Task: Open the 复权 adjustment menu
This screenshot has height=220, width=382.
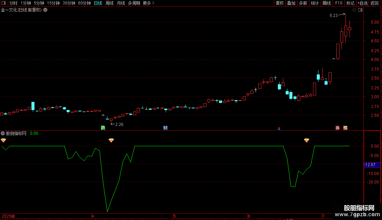Action: click(x=280, y=3)
